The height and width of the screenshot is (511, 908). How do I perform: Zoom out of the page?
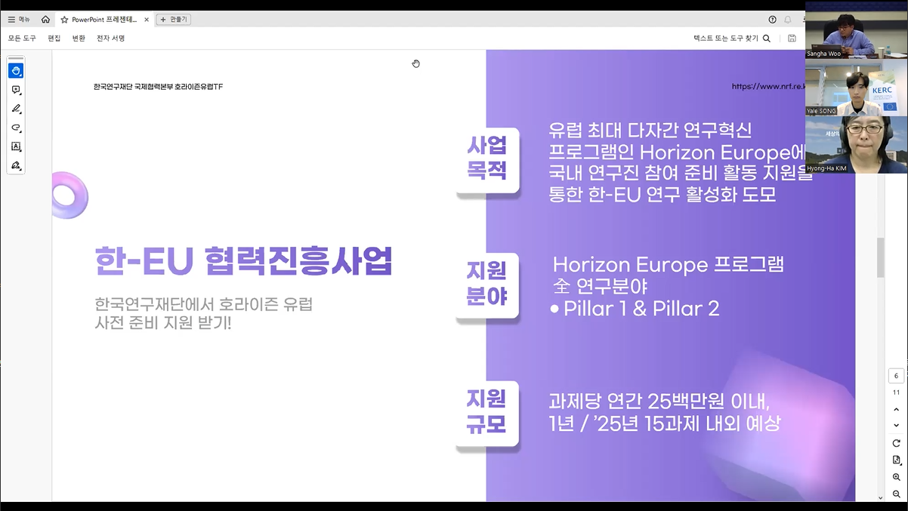(x=897, y=494)
